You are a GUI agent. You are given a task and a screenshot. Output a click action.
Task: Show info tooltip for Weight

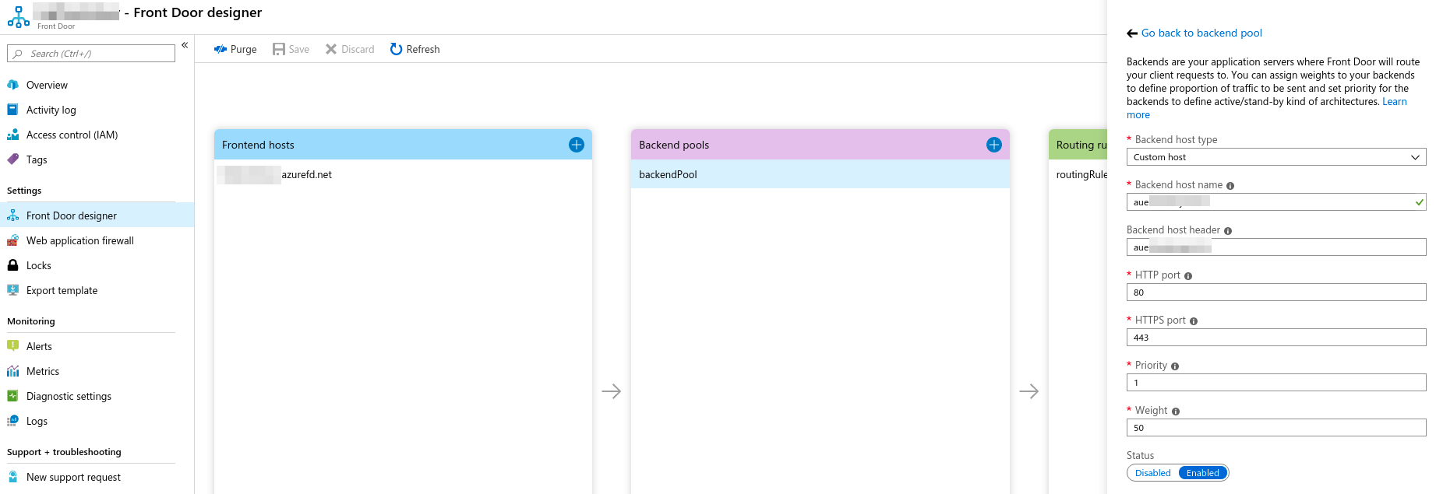[x=1176, y=412]
